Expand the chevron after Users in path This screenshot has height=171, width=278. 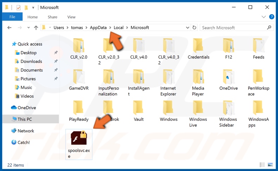(68, 28)
